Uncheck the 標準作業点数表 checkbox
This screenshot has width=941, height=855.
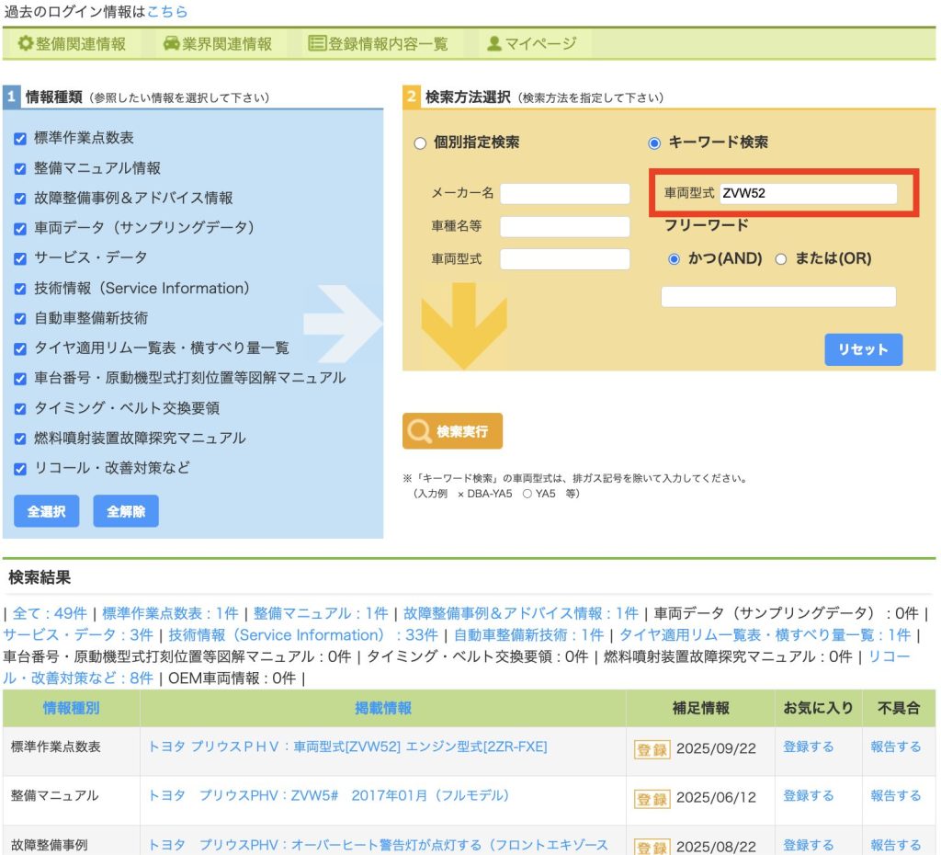click(20, 139)
